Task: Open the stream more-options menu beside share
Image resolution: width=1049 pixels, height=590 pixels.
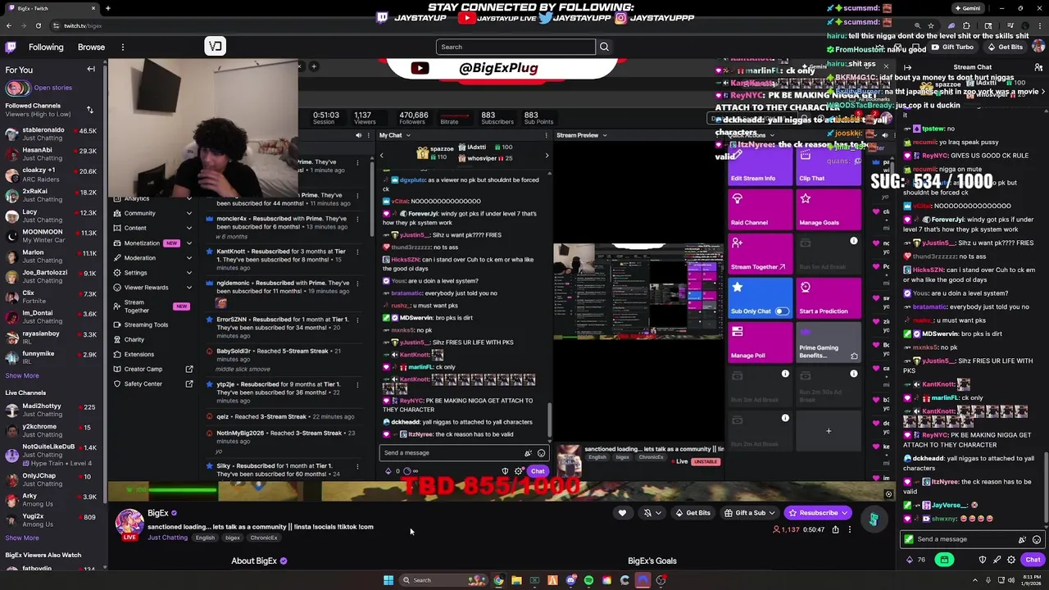Action: coord(850,529)
